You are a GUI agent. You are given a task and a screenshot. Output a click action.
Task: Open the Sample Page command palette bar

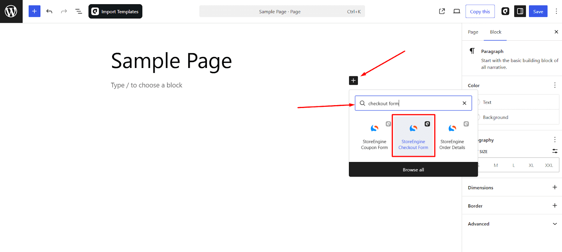(282, 11)
